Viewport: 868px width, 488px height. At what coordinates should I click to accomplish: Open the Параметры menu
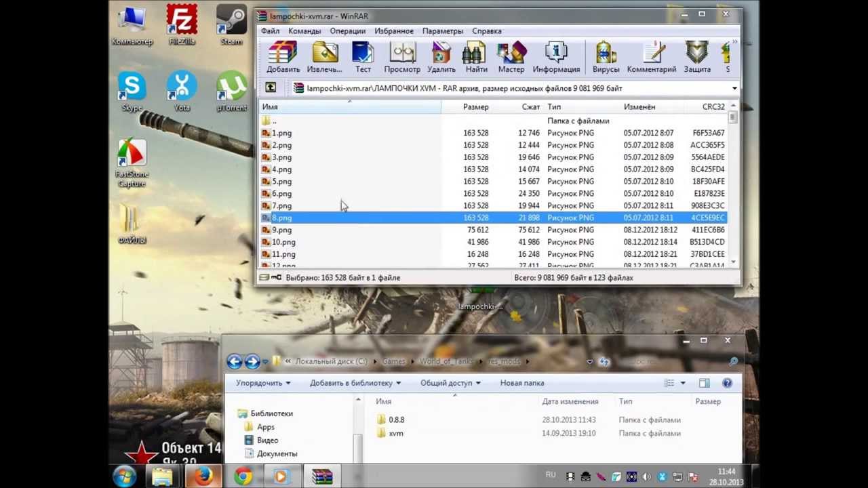pos(443,30)
